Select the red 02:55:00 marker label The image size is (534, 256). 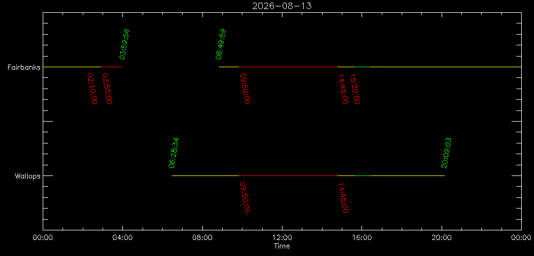point(107,89)
